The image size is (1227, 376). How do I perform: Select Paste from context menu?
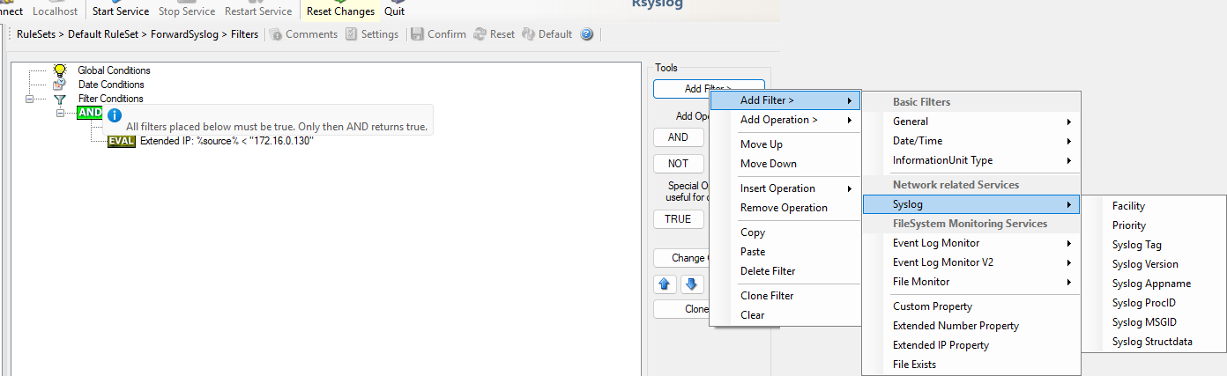pos(785,252)
